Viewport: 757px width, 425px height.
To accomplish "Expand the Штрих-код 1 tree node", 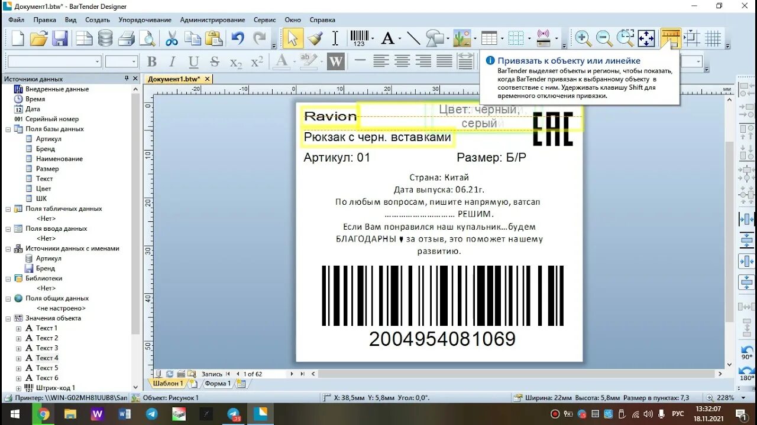I will click(18, 388).
